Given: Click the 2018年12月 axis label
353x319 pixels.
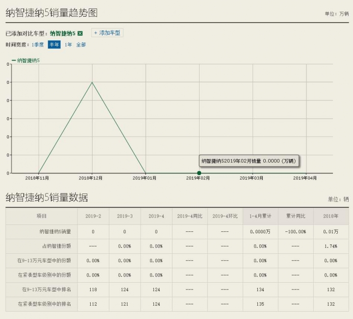Looking at the screenshot, I should pyautogui.click(x=91, y=178).
